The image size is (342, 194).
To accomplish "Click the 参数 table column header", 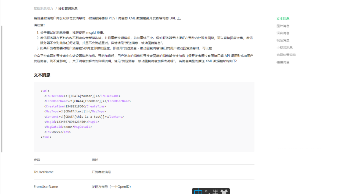I will click(x=37, y=160).
